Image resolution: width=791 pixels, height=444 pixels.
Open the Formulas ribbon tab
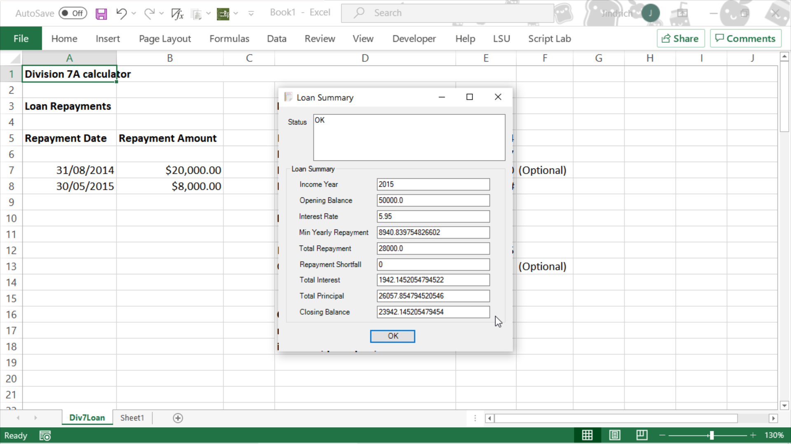tap(229, 39)
